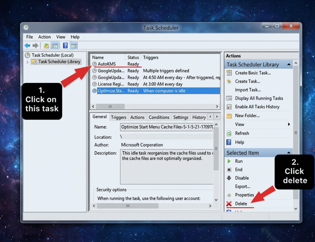Click the Task Scheduler app icon in title bar

(x=26, y=27)
